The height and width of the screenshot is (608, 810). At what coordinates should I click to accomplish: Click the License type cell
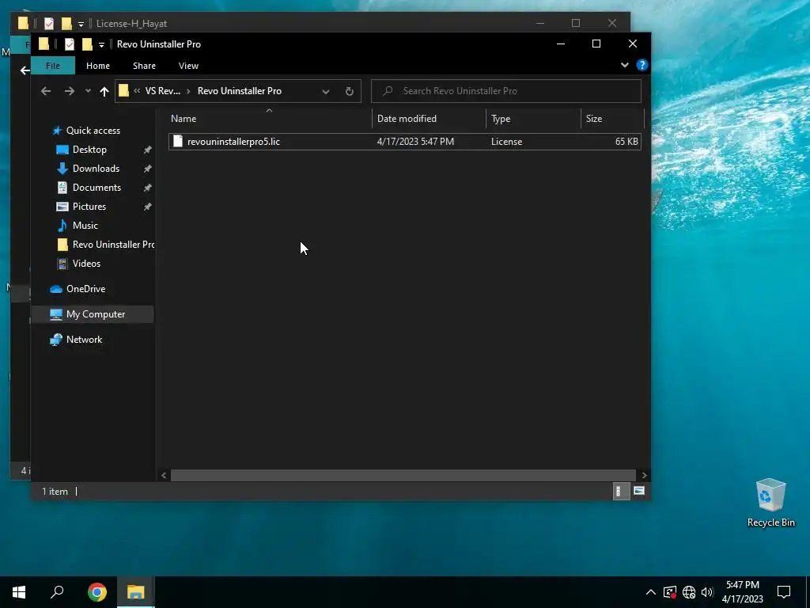(x=507, y=142)
